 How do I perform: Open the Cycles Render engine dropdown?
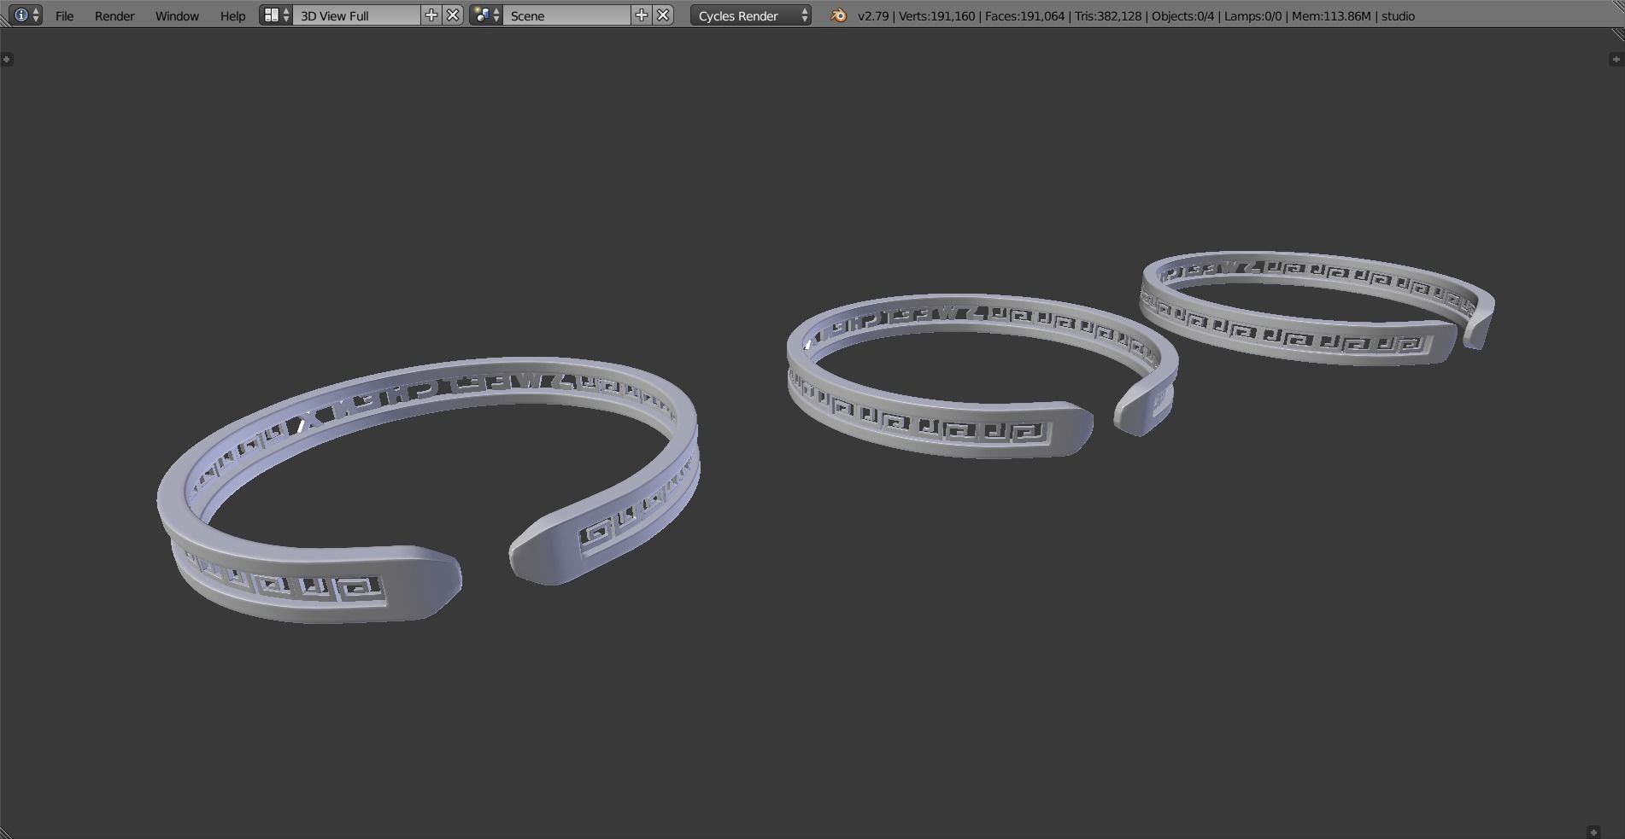[748, 15]
